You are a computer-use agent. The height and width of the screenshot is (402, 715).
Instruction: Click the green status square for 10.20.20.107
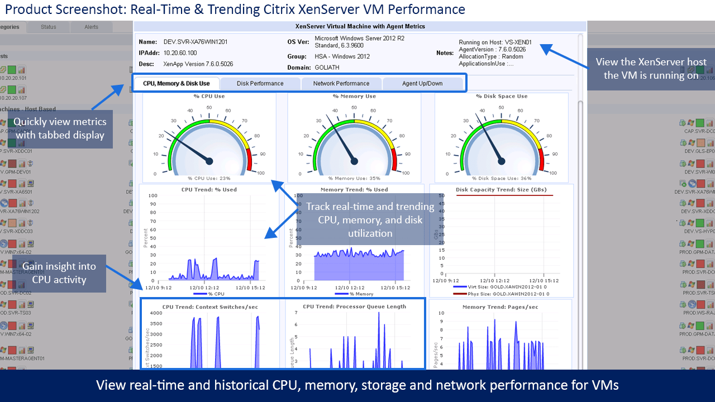tap(12, 89)
